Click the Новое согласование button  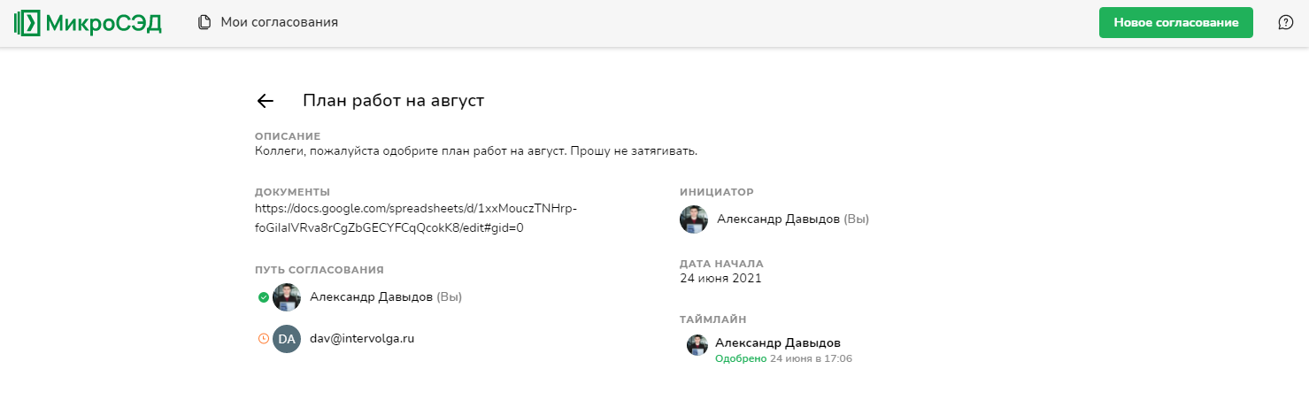[x=1175, y=23]
